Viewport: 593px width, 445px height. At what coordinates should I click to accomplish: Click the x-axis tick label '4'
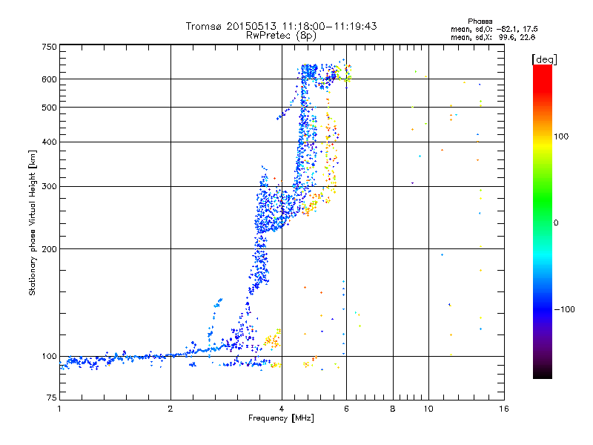pos(282,409)
